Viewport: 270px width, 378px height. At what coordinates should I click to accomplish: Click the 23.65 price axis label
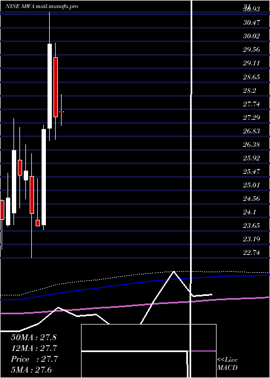[x=252, y=226]
